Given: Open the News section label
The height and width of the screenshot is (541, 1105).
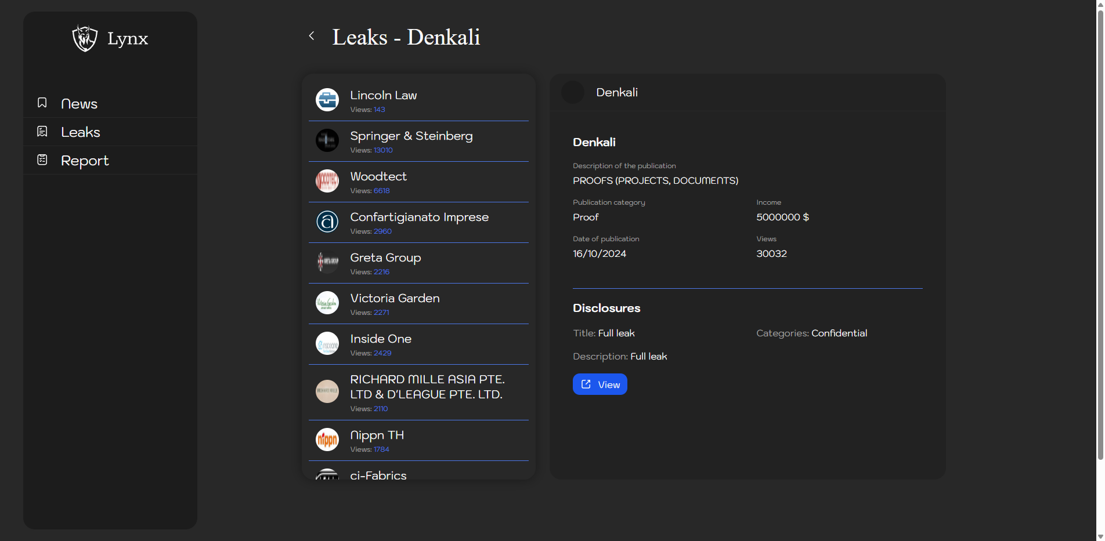Looking at the screenshot, I should 80,104.
